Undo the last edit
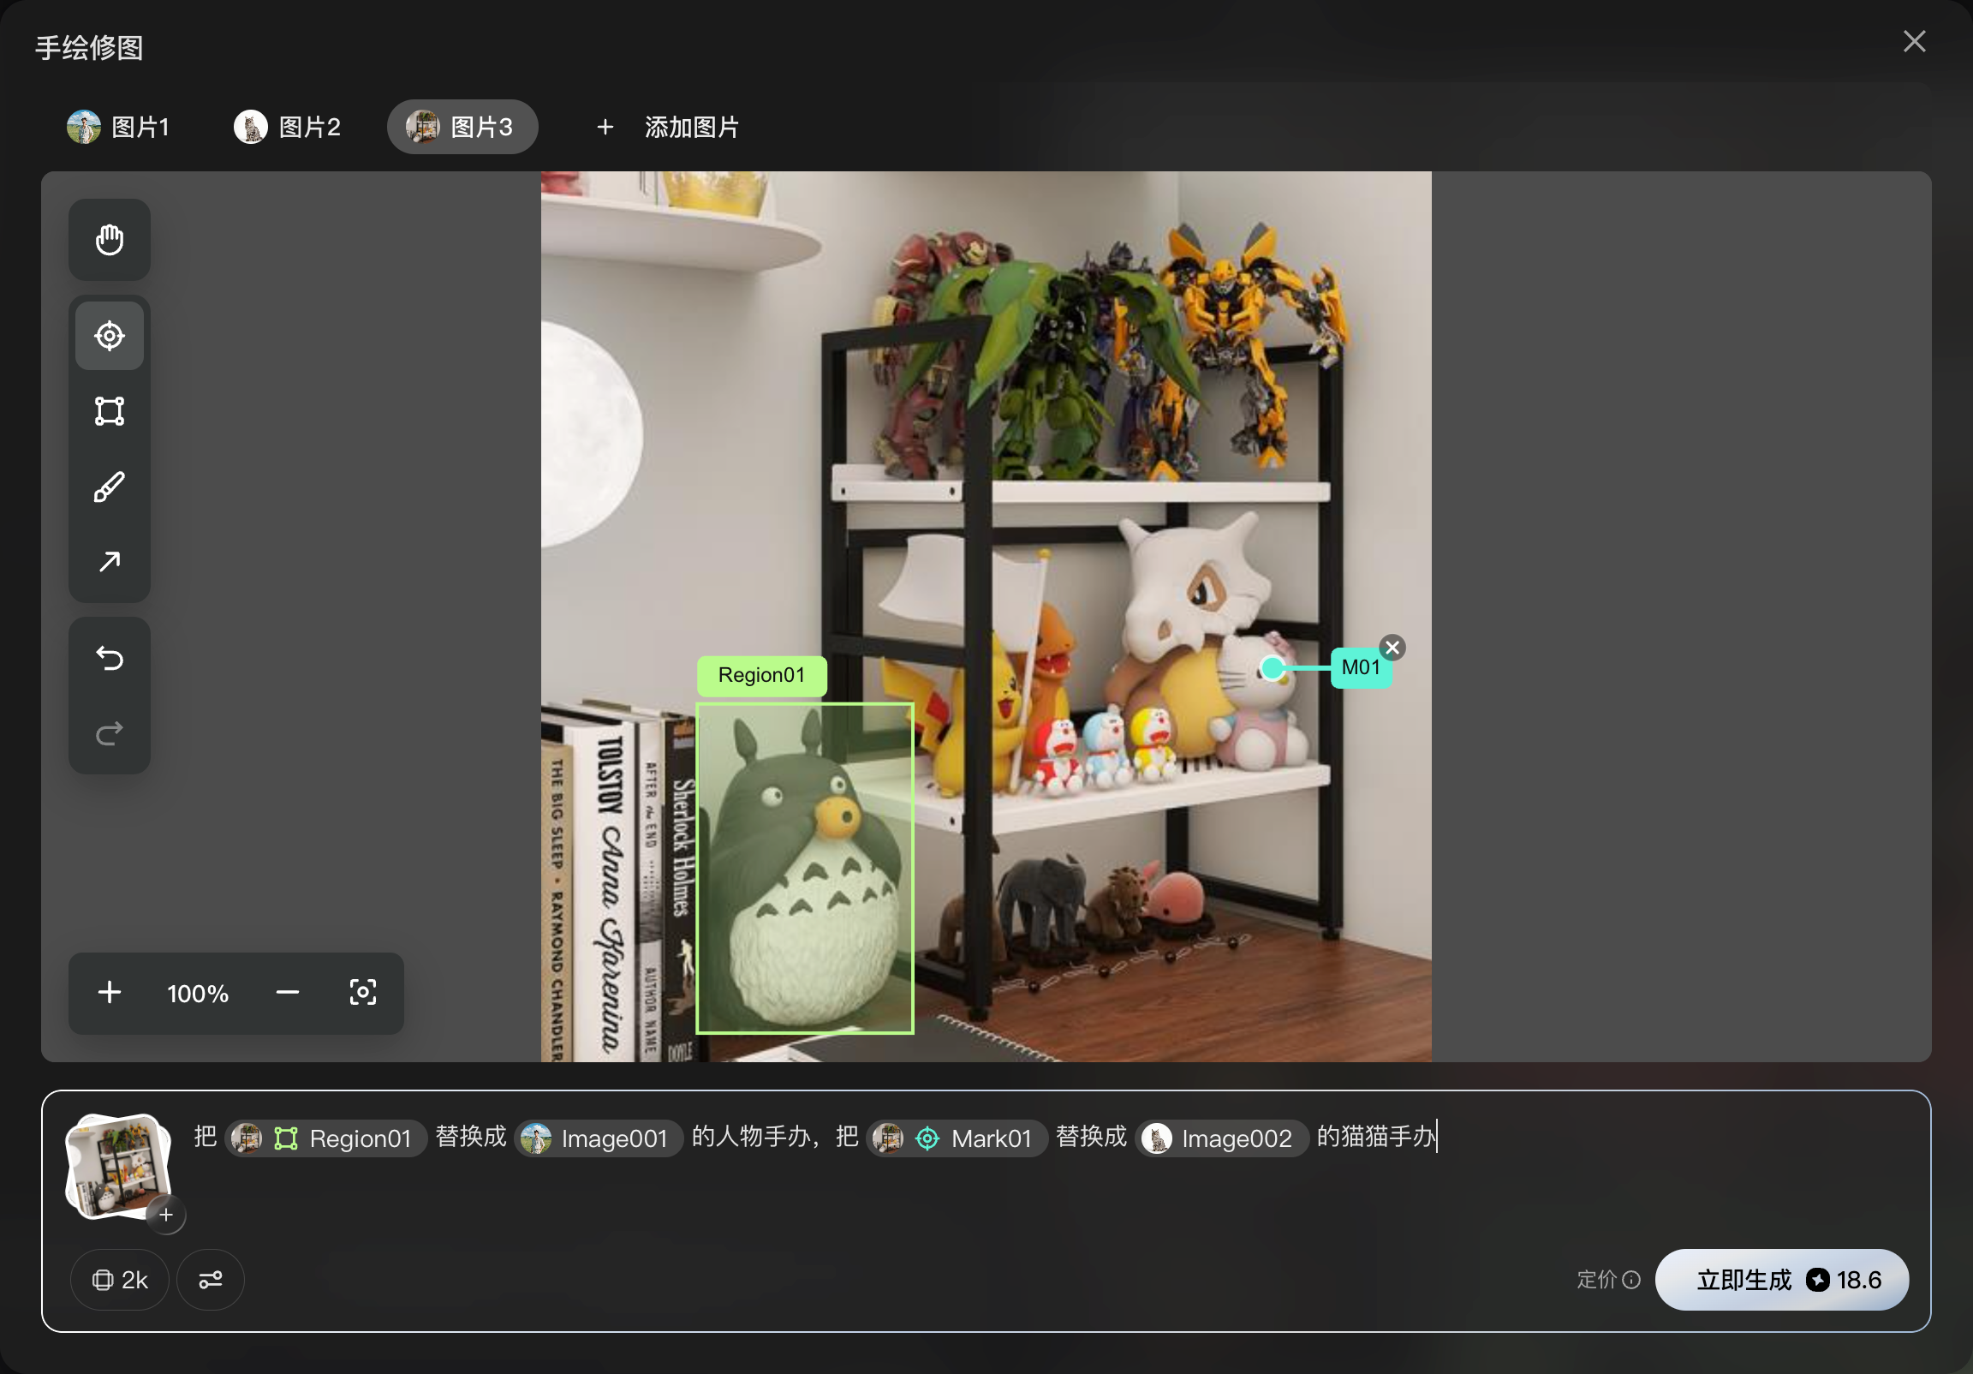This screenshot has height=1374, width=1973. tap(109, 659)
